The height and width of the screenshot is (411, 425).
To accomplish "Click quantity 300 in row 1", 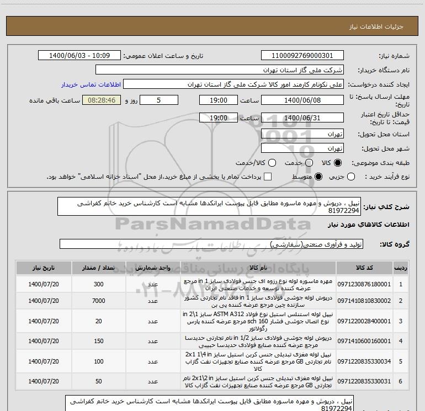I will (99, 284).
